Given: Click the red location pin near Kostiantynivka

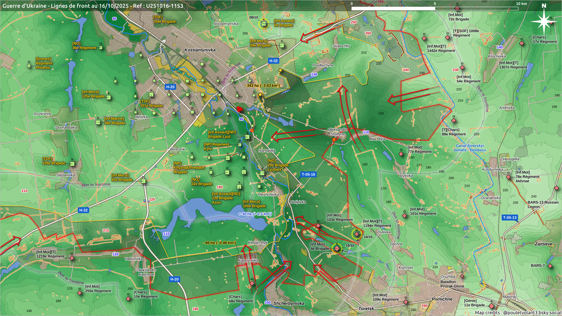Looking at the screenshot, I should pos(240,109).
